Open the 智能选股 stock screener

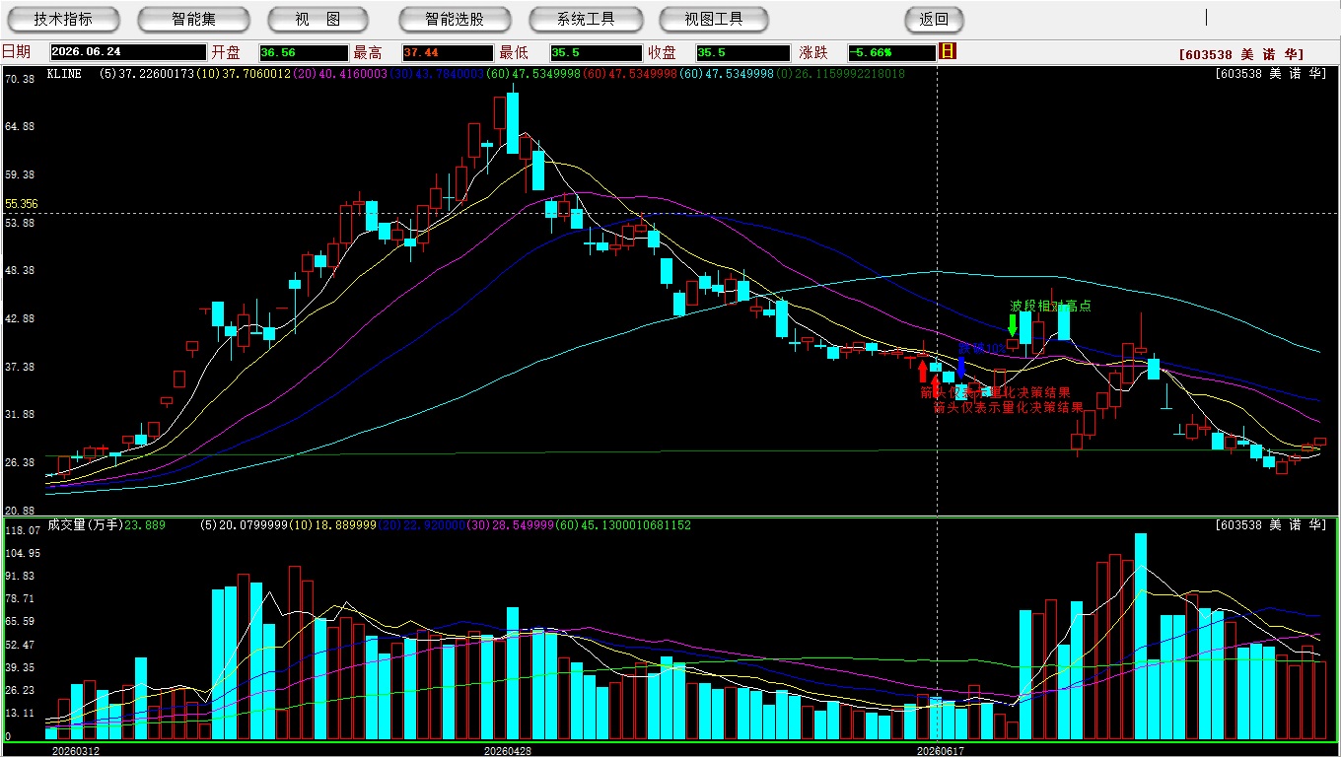[455, 19]
